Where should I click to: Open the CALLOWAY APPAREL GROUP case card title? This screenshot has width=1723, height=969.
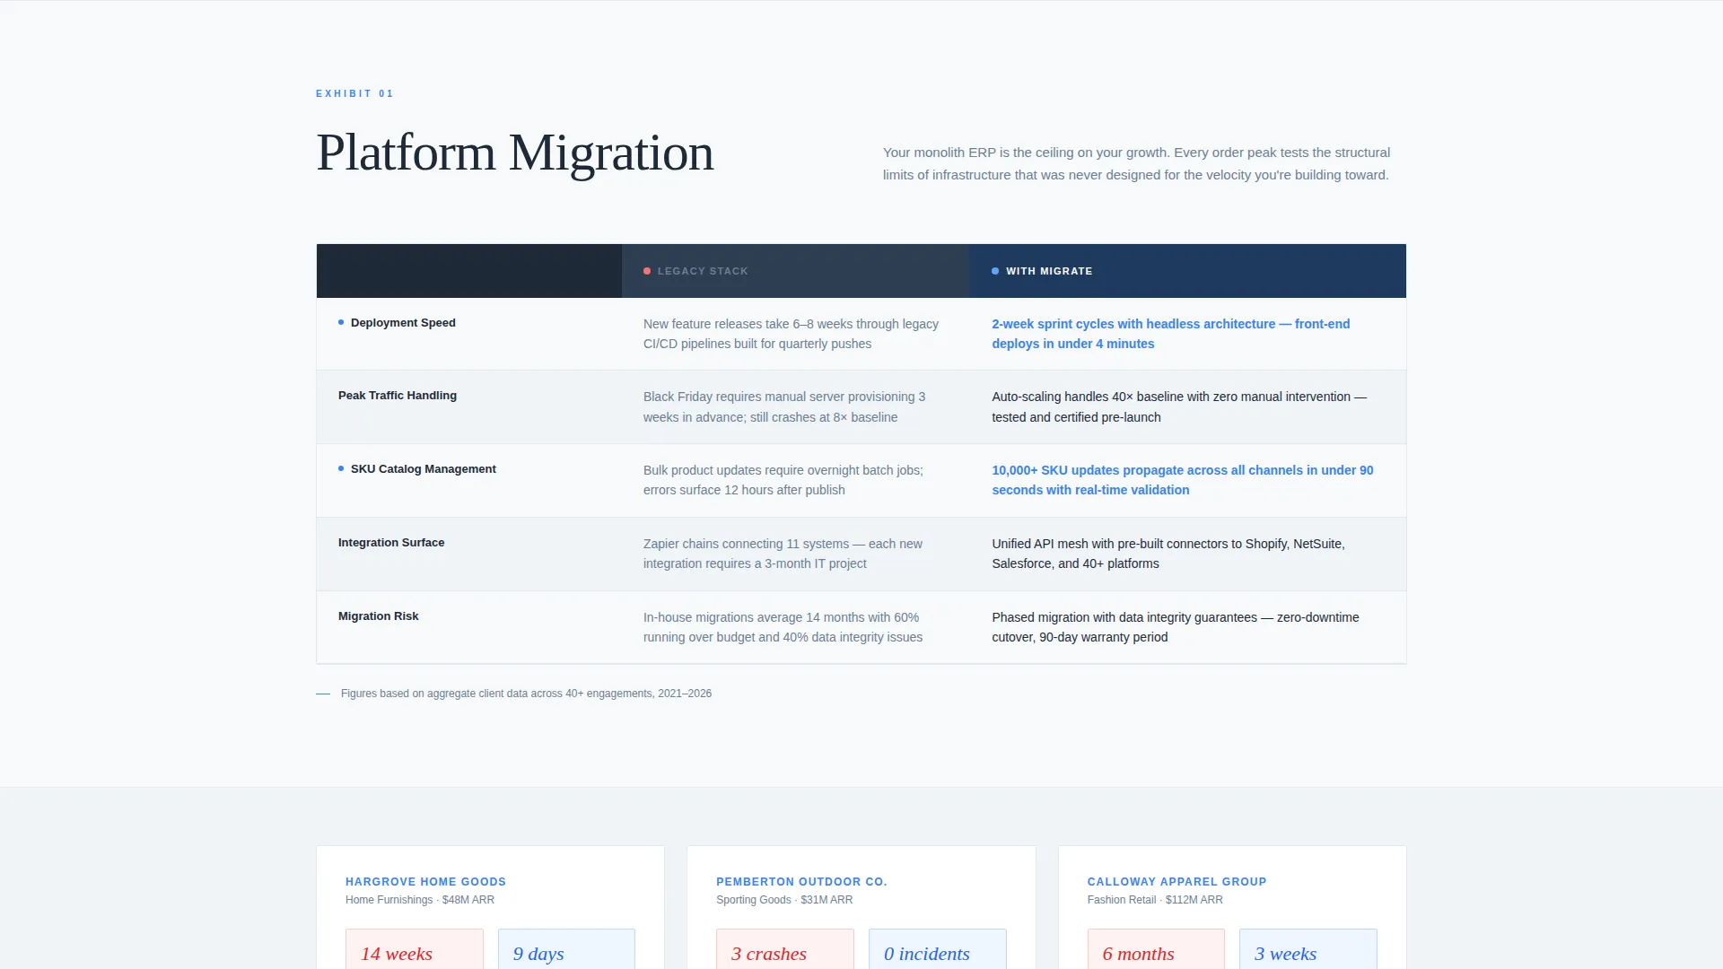click(1176, 882)
